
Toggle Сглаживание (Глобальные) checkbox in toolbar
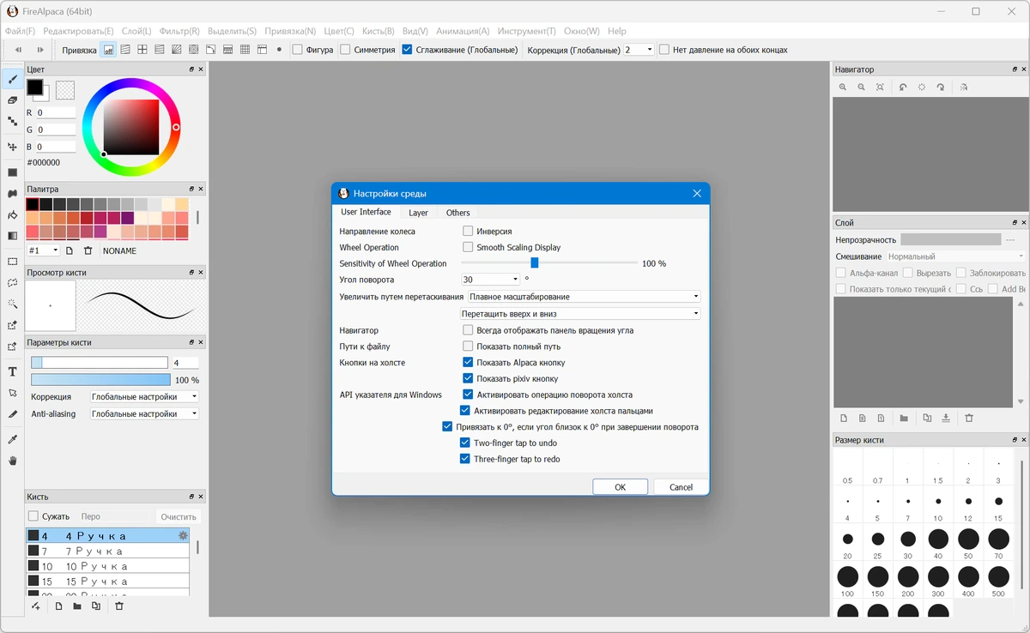(407, 50)
